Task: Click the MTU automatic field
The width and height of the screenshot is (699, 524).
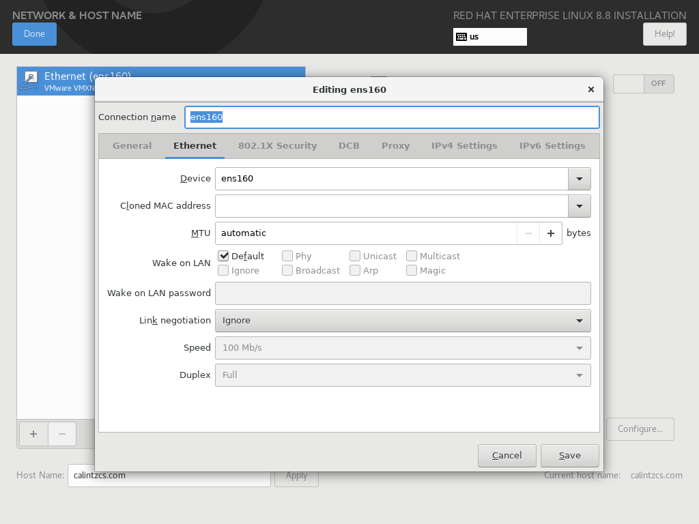Action: [x=366, y=233]
